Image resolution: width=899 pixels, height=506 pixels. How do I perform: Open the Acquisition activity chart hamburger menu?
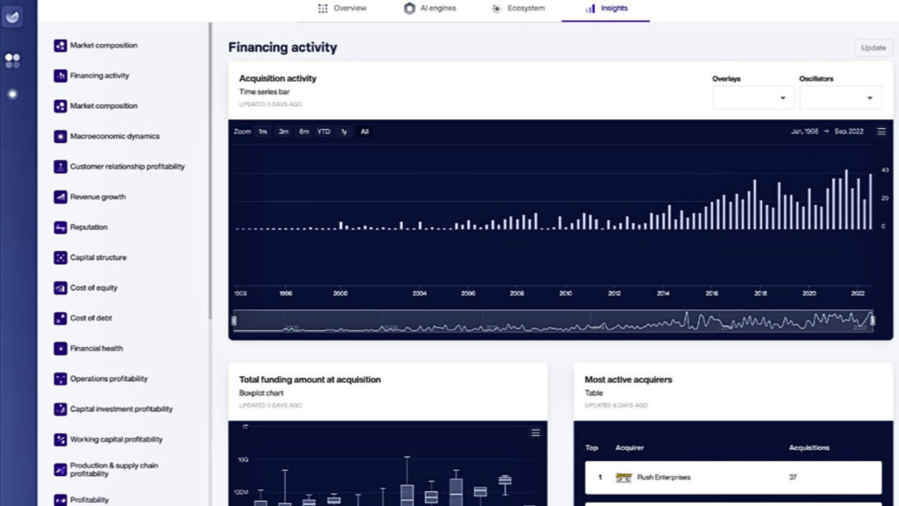881,132
